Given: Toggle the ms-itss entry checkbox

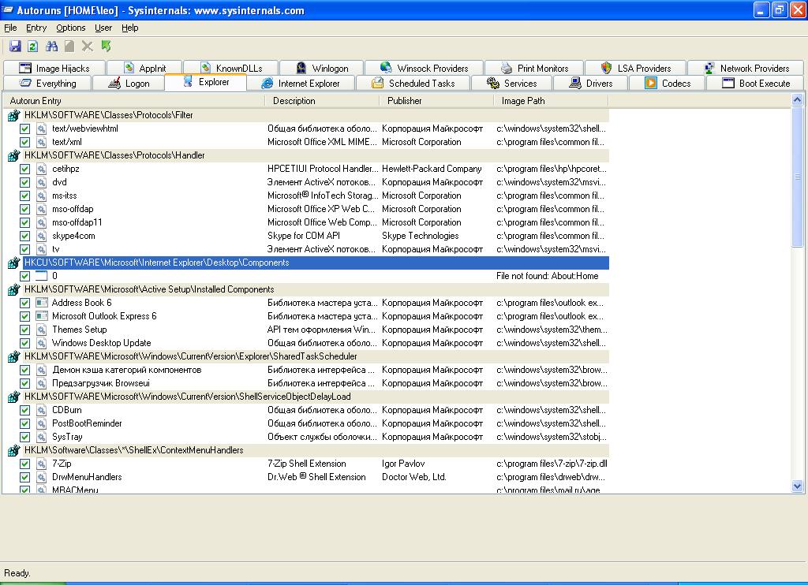Looking at the screenshot, I should [x=24, y=196].
